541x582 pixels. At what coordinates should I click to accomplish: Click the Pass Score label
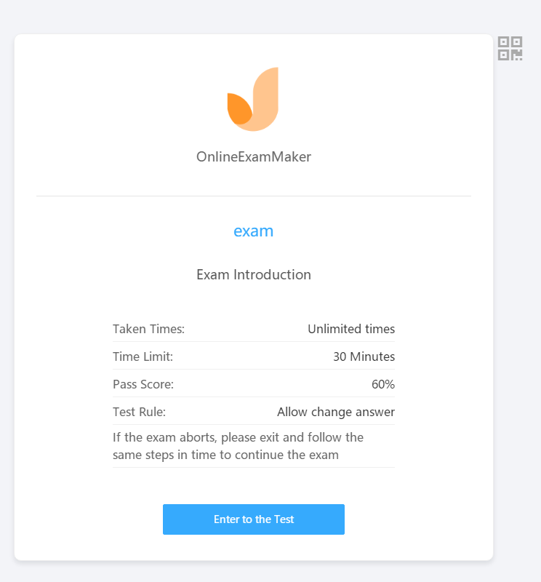(x=143, y=384)
